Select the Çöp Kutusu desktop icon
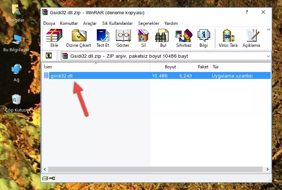The image size is (282, 190). [x=17, y=103]
